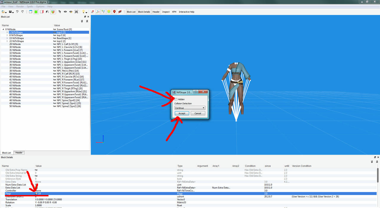380x208 pixels.
Task: Open the Save icon dropdown arrow
Action: [13, 12]
